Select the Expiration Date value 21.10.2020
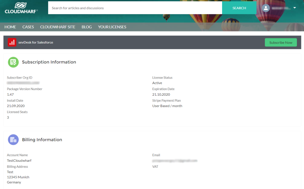The width and height of the screenshot is (304, 189). pyautogui.click(x=161, y=94)
